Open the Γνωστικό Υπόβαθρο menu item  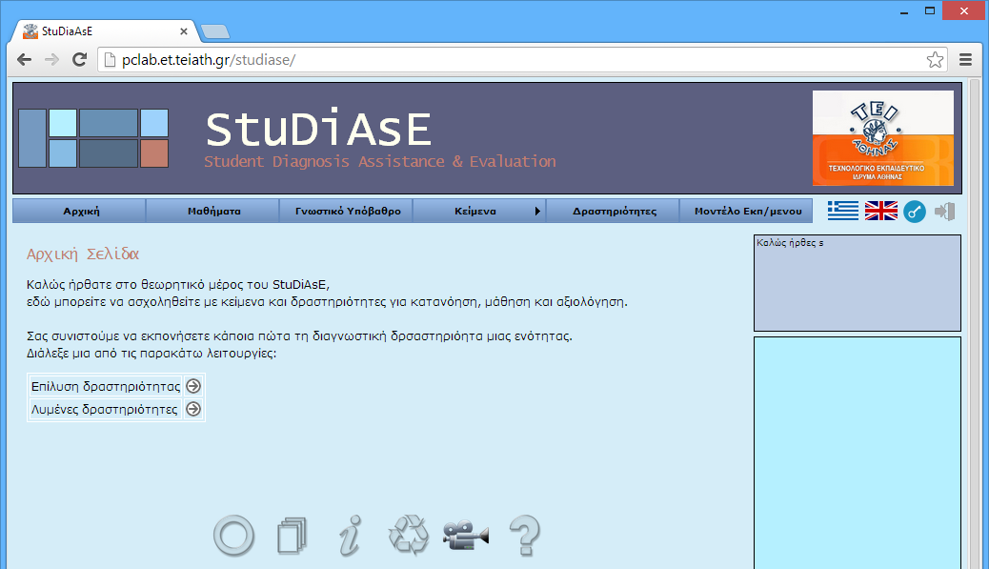346,212
